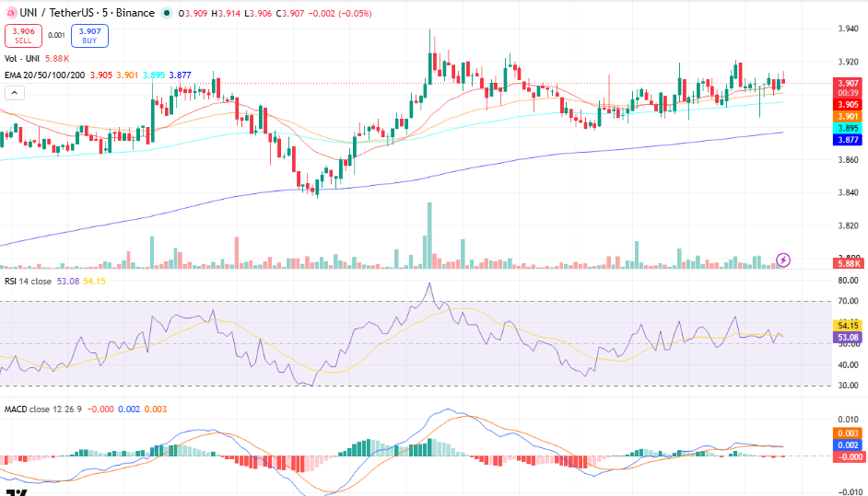Click the red 3.905 EMA legend value
This screenshot has height=496, width=868.
point(101,75)
